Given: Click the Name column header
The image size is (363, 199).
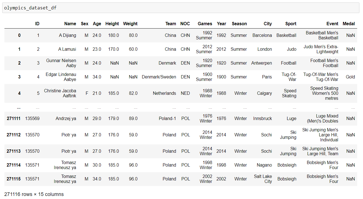Looking at the screenshot, I should click(x=70, y=24).
